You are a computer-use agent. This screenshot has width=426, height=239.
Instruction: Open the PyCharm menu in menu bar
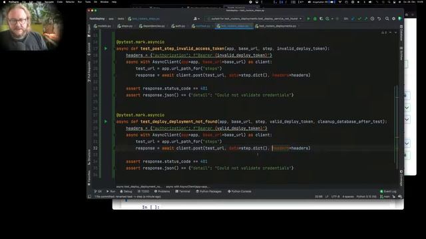13,2
